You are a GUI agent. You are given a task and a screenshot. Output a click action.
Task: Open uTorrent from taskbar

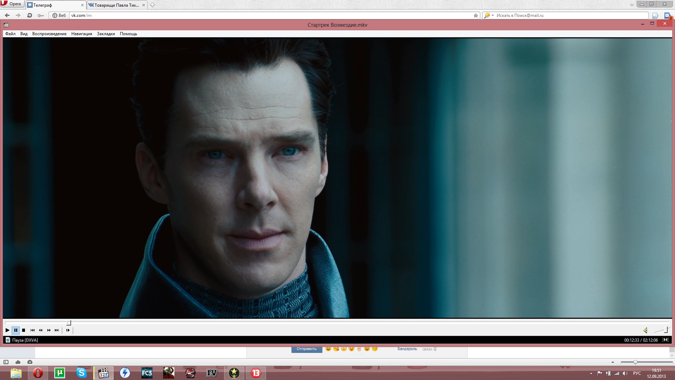[x=59, y=373]
